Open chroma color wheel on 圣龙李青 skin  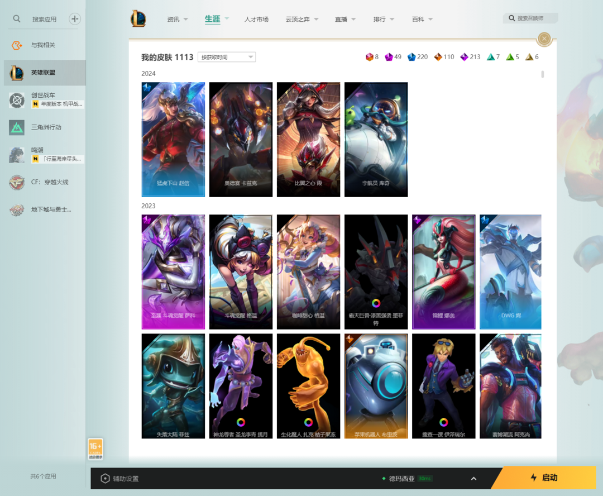tap(241, 422)
